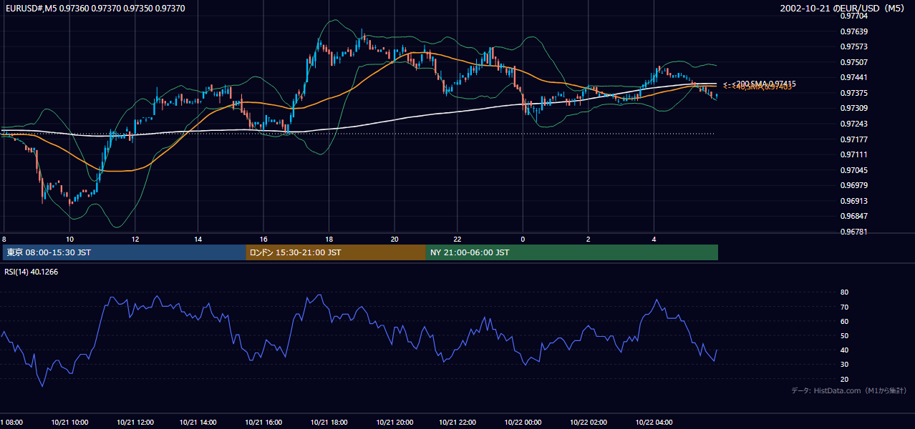Click the 10/21 12:00 date label
This screenshot has width=915, height=429.
[135, 422]
